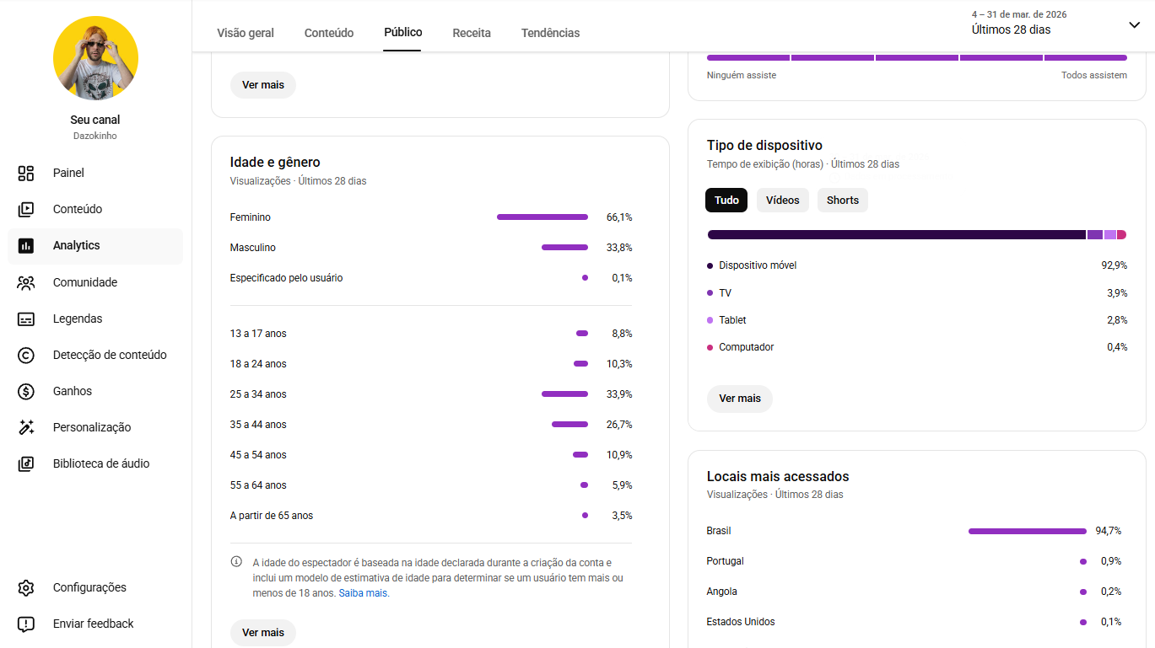Click the Conteúdo sidebar icon

coord(26,209)
